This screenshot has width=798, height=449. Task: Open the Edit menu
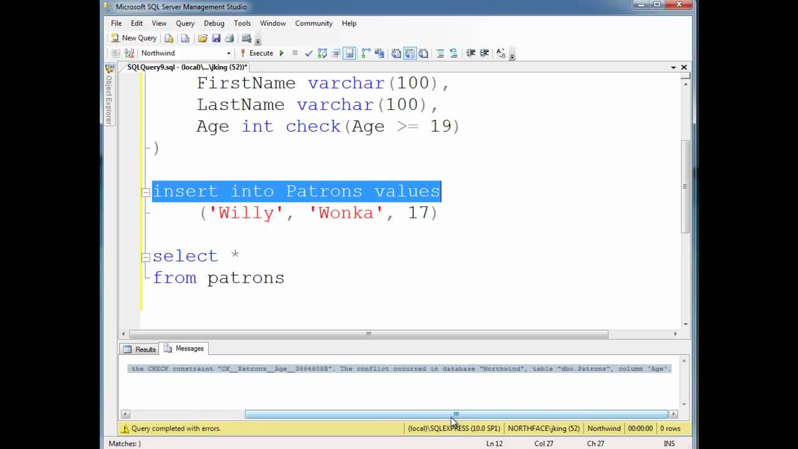pyautogui.click(x=137, y=23)
